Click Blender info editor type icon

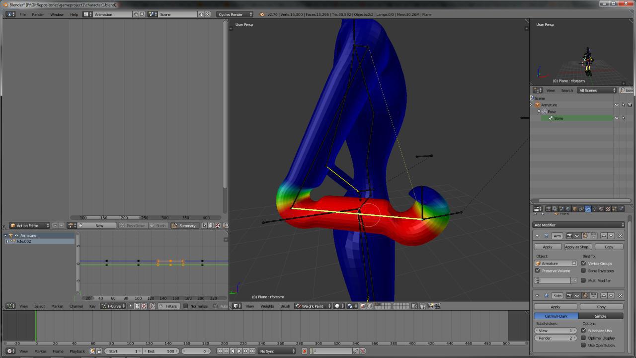tap(10, 14)
